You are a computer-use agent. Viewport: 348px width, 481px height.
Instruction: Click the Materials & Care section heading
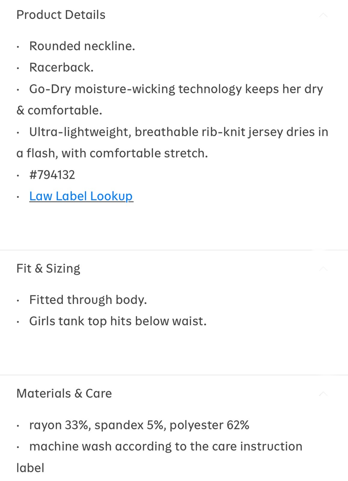[x=64, y=394]
